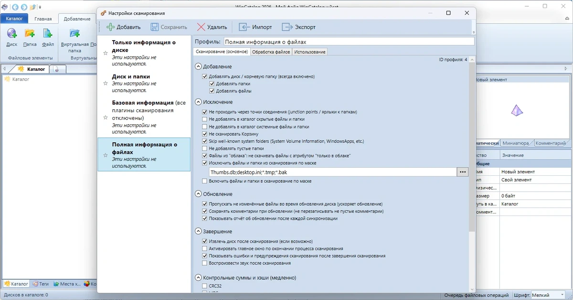Screen dimensions: 573x300
Task: Click the Профиль name input field
Action: point(349,42)
